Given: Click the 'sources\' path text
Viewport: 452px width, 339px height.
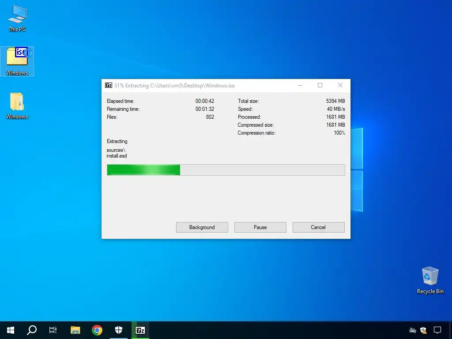Looking at the screenshot, I should (116, 150).
